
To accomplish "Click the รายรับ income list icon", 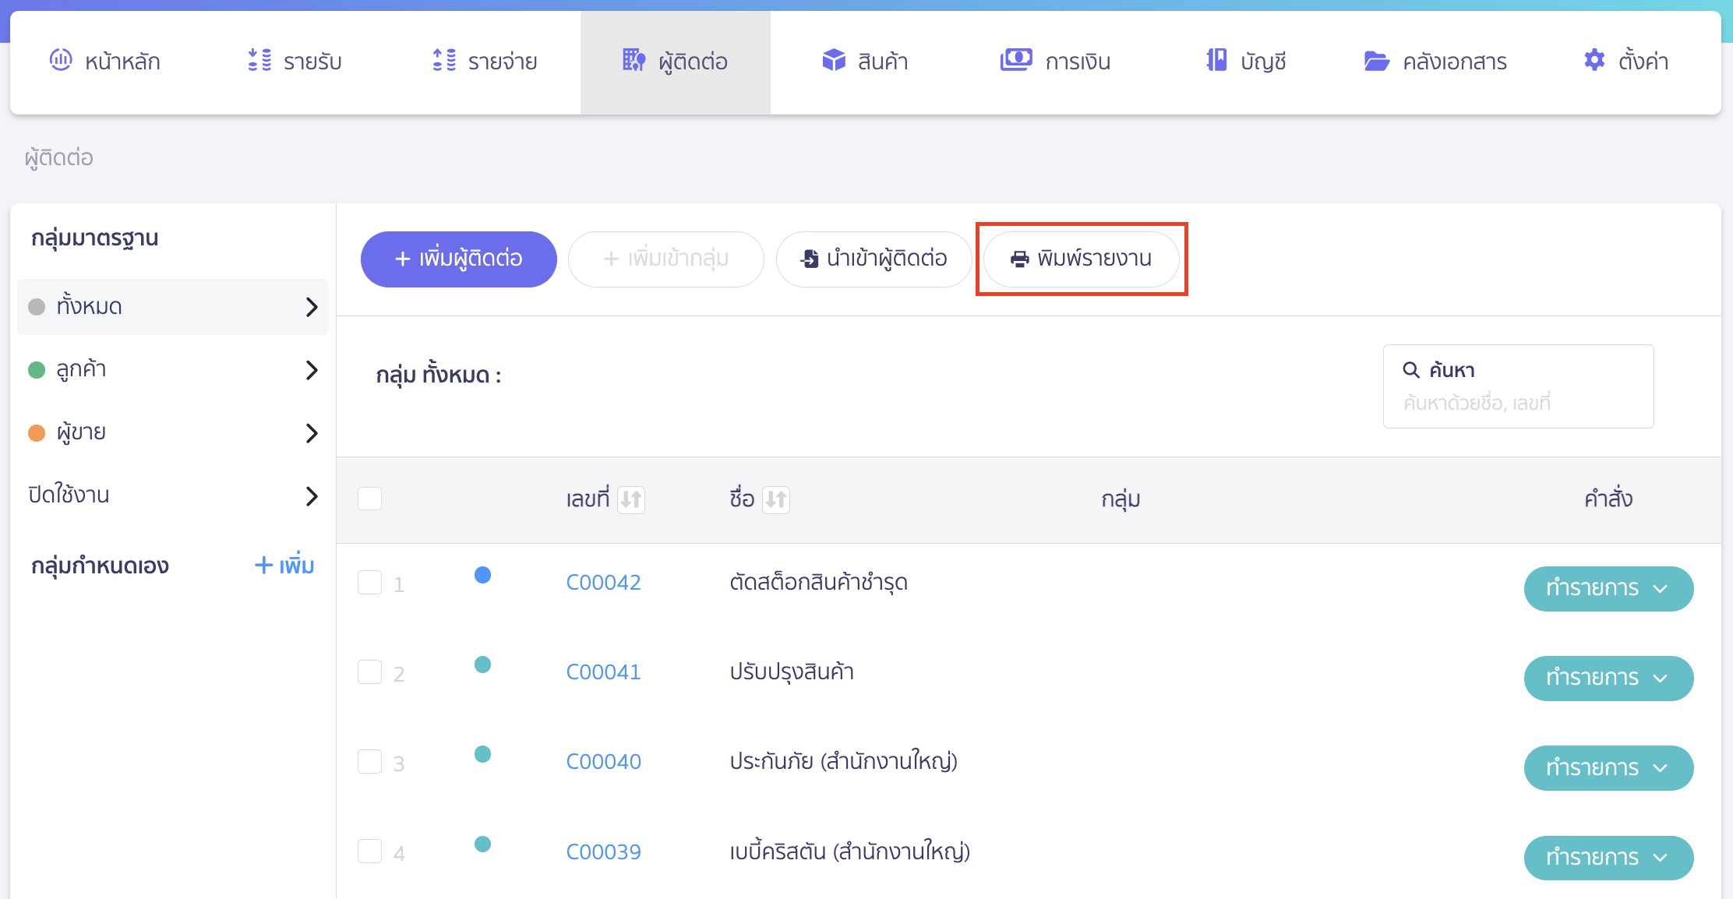I will 259,60.
